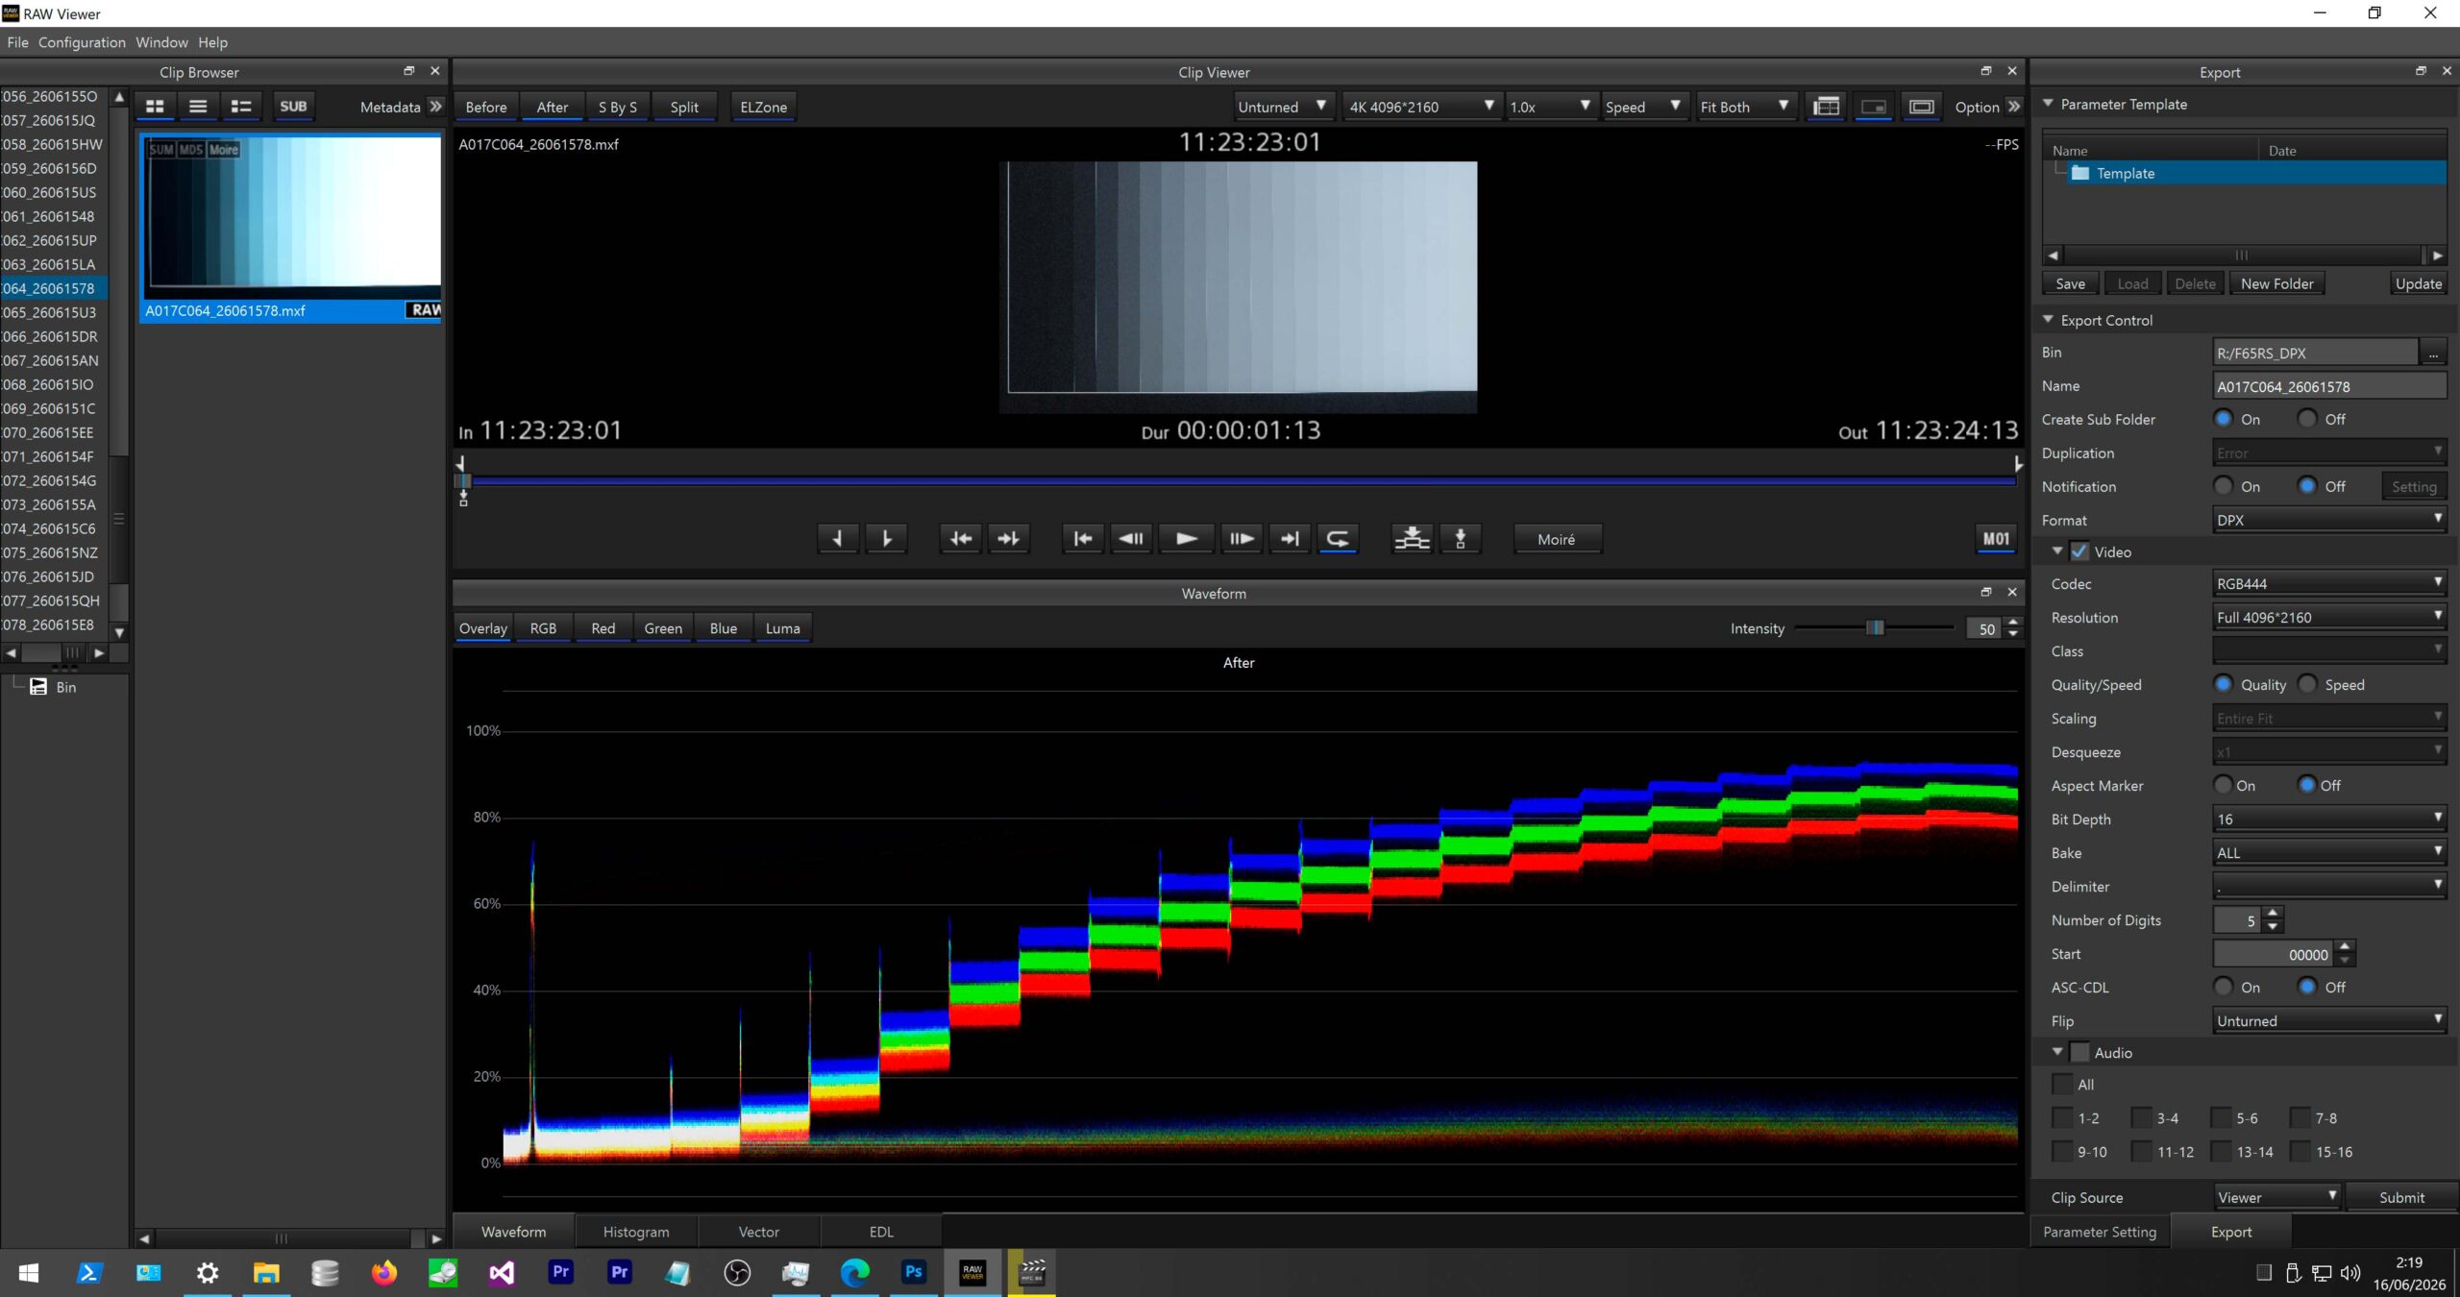Click the Submit button
The image size is (2460, 1297).
[x=2401, y=1197]
